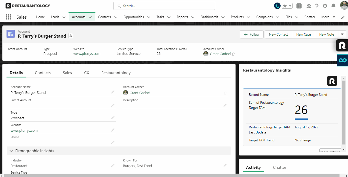Switch to the Chatter tab below Insights
348x177 pixels.
click(x=279, y=167)
